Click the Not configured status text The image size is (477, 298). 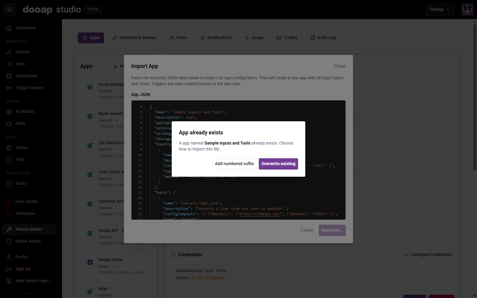click(210, 278)
